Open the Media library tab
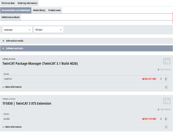 39,10
